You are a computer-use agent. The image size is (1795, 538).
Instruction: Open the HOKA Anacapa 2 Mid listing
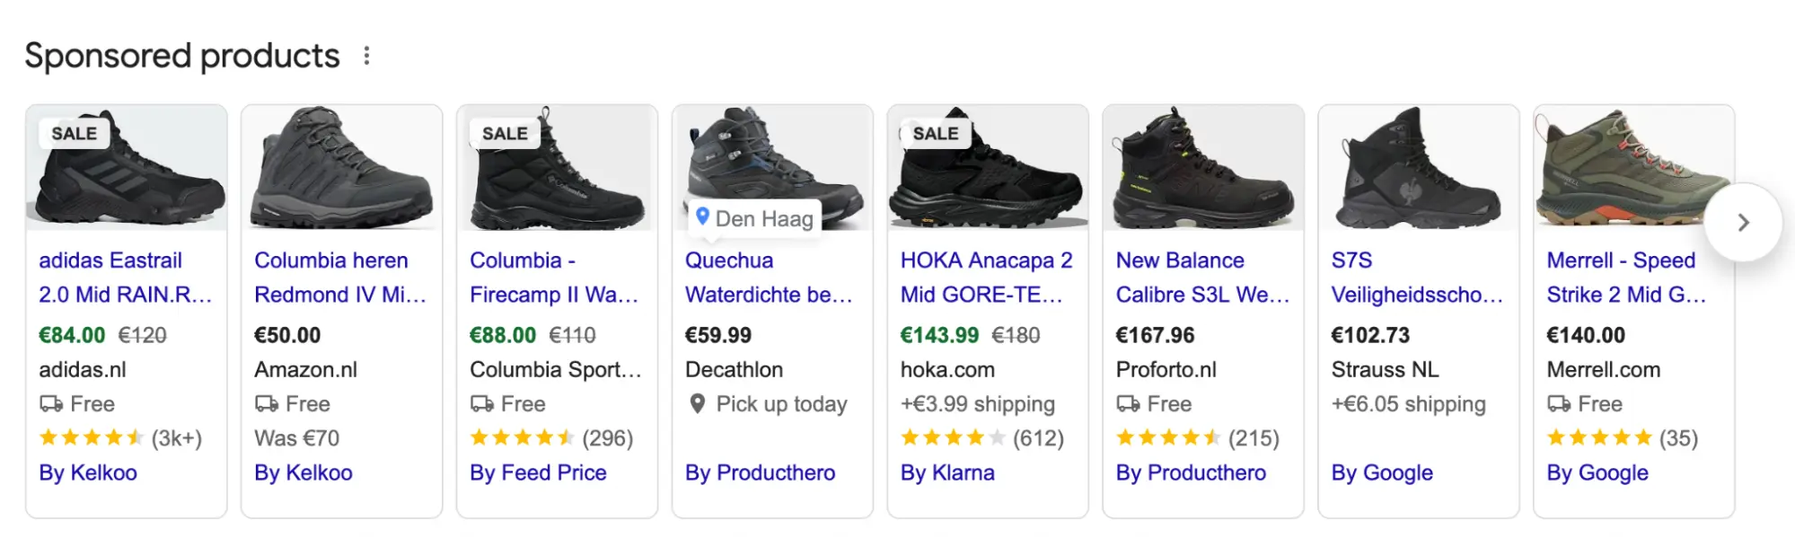click(x=985, y=277)
